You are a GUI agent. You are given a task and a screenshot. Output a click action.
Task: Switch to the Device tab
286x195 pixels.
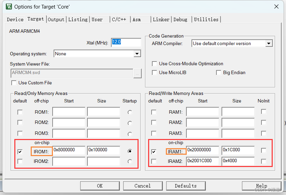click(15, 19)
